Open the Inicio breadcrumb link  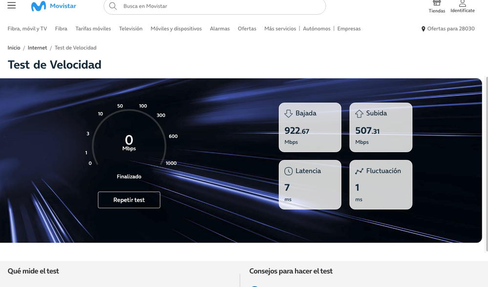pos(14,47)
